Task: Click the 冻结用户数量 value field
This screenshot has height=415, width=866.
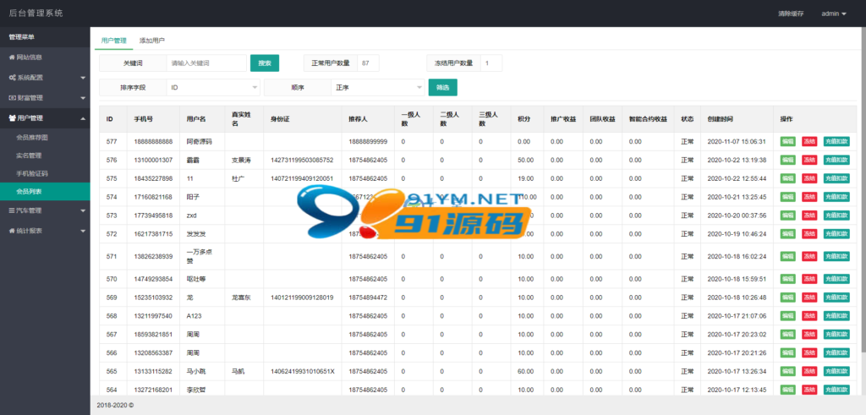Action: point(491,63)
